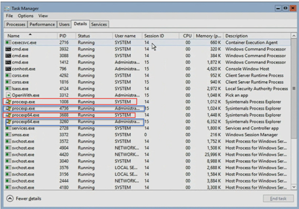
Task: Click the svchost.exe icon for PID 3156
Action: (8, 174)
